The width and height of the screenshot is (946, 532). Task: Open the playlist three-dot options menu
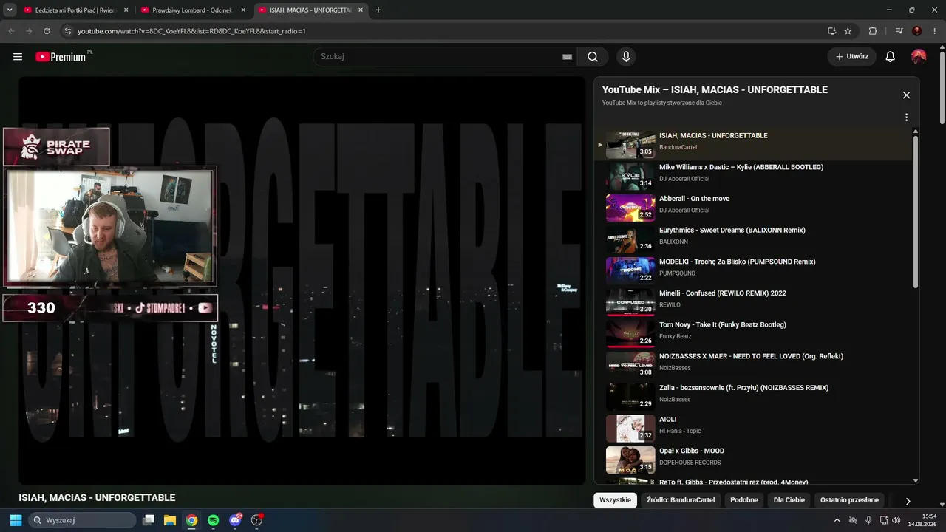pyautogui.click(x=906, y=117)
